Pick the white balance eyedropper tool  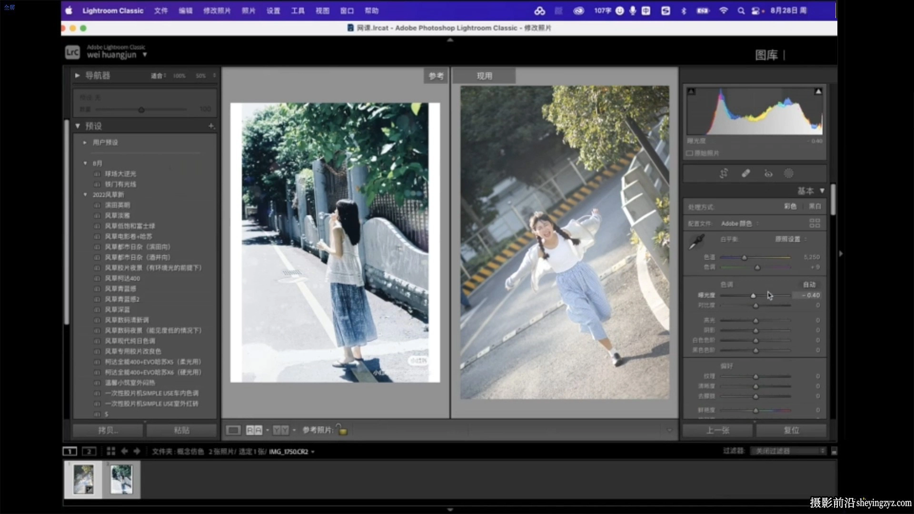point(697,241)
